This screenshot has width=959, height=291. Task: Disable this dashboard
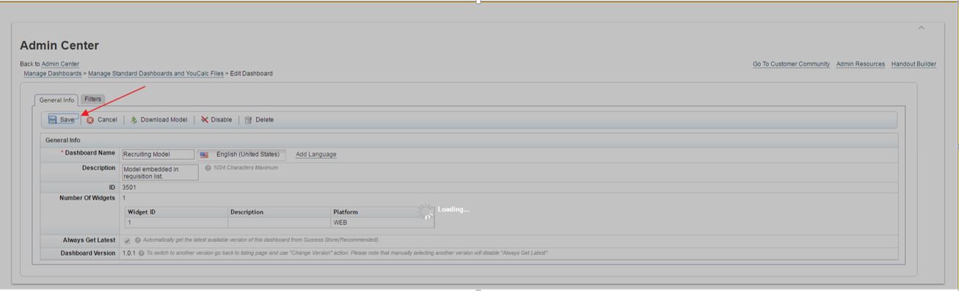[x=216, y=119]
